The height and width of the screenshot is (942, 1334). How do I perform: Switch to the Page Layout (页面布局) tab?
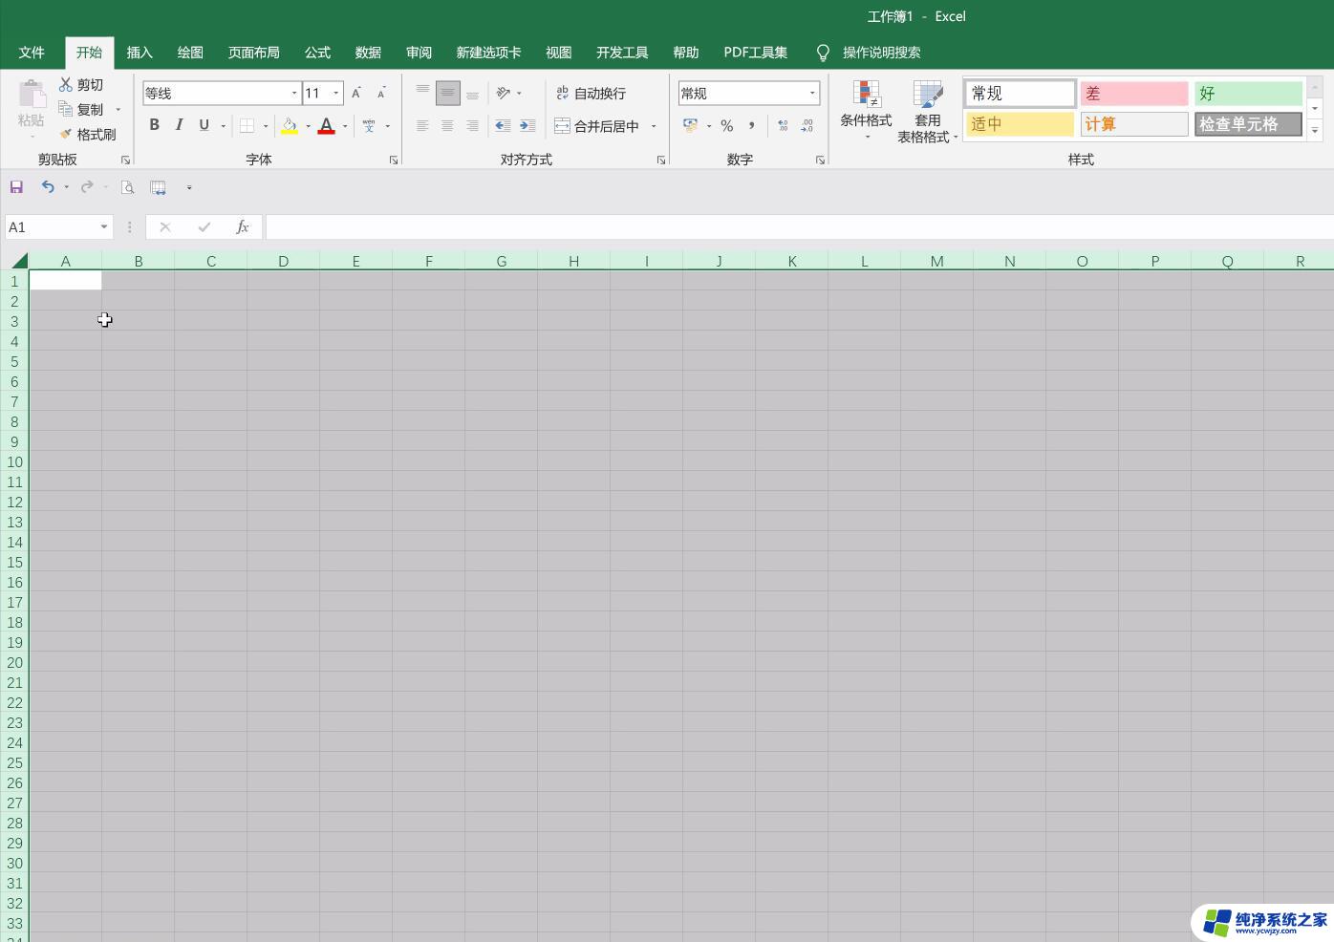click(253, 53)
